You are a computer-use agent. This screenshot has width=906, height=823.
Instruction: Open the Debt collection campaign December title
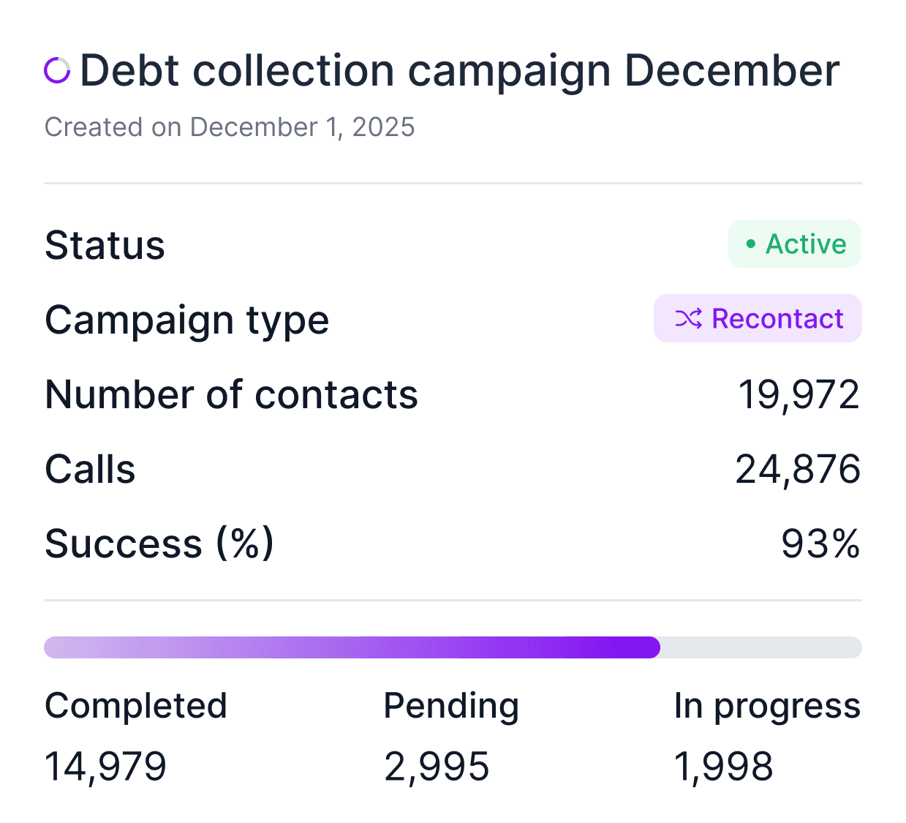coord(459,71)
